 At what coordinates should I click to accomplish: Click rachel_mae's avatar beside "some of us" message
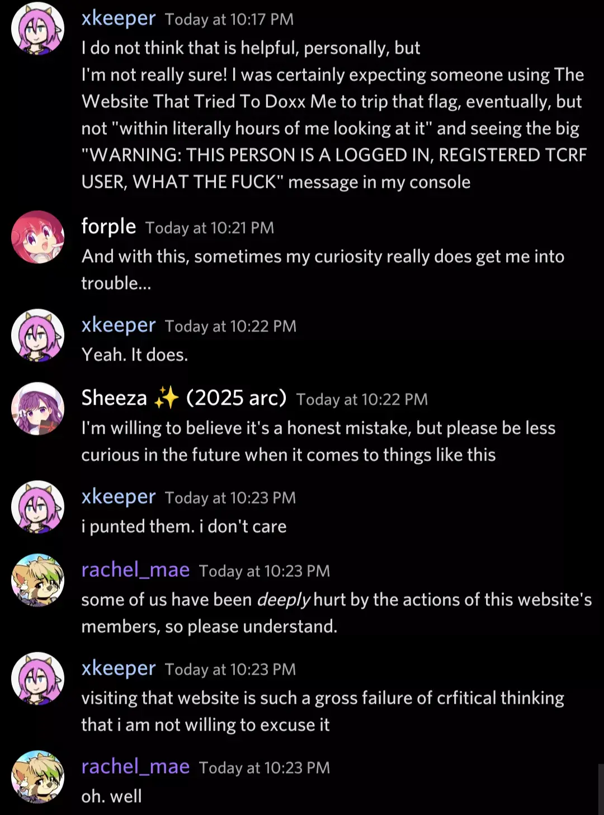coord(37,580)
